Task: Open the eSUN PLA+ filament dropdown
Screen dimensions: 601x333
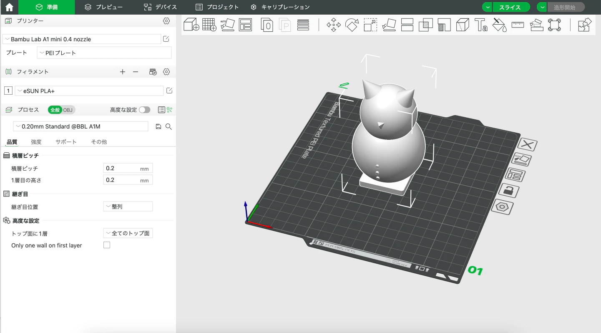Action: click(89, 91)
